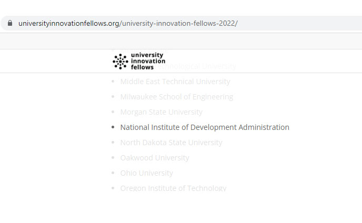Click the 'Oregon Institute of Technology' entry
Screen dimensions: 362x223
click(x=174, y=188)
